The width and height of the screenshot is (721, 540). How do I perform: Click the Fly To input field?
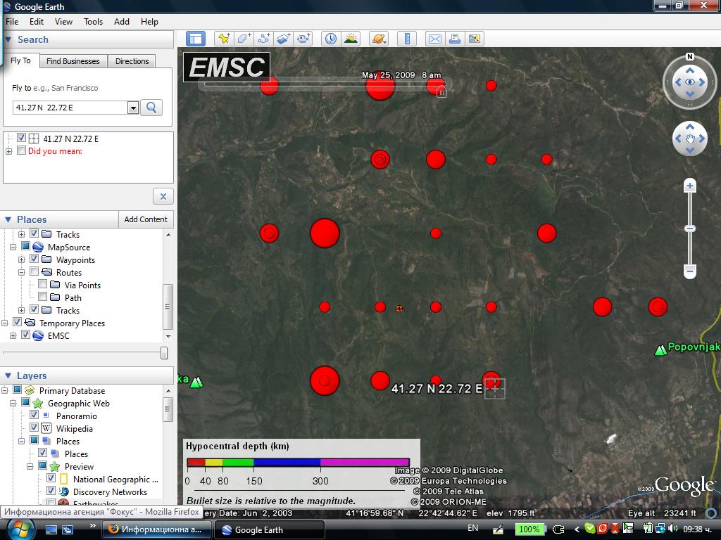point(70,108)
